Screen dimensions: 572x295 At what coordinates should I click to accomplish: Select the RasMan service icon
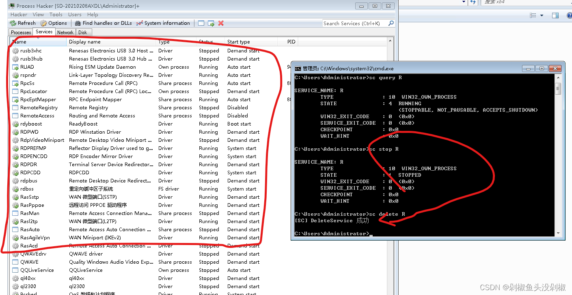[15, 213]
